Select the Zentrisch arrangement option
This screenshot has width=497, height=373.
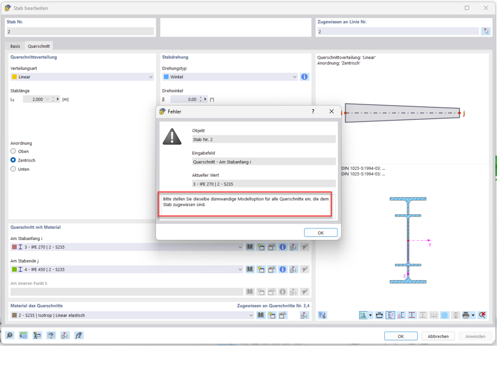point(13,160)
